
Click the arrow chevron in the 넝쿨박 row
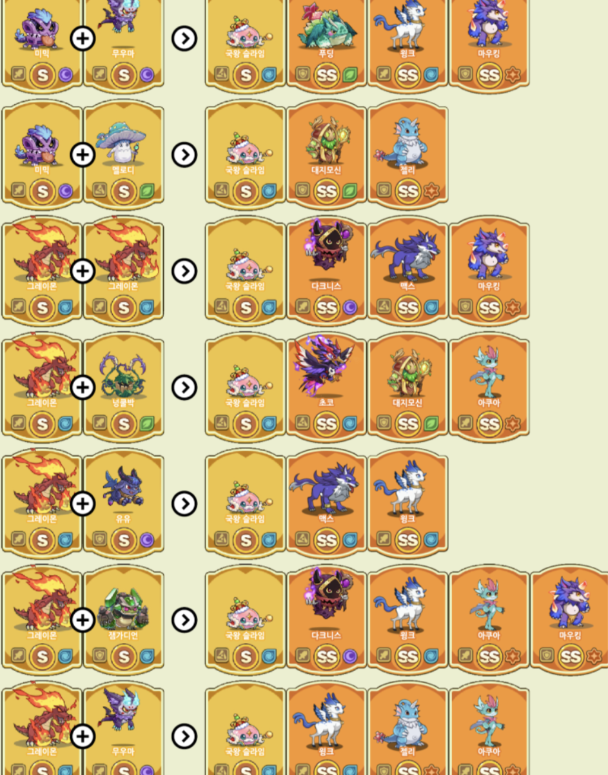tap(184, 387)
